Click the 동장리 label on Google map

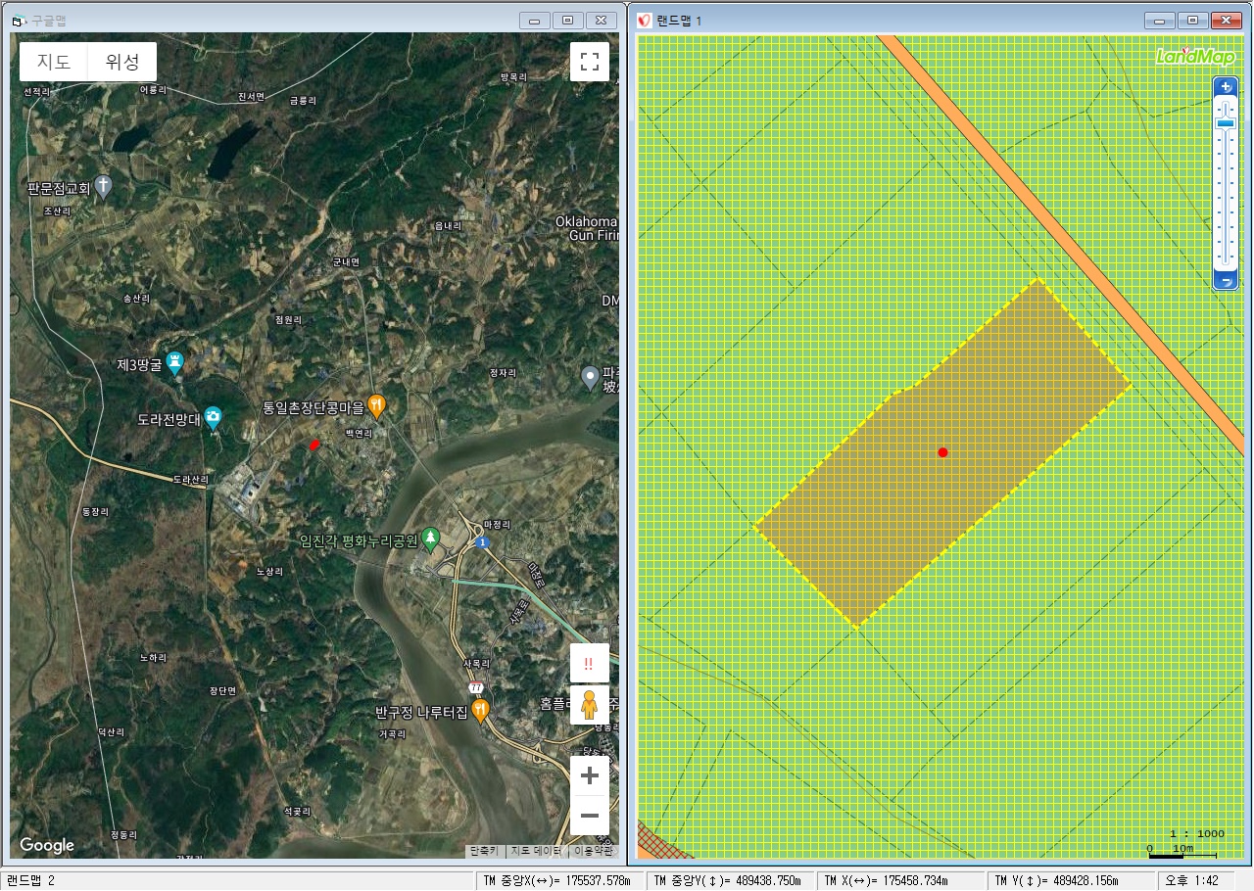point(97,511)
